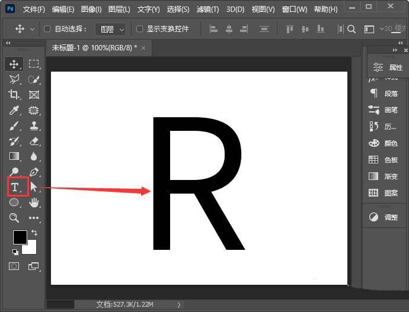Select the Rectangular Marquee tool
409x312 pixels.
[x=34, y=64]
